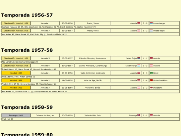Screen dimensions: 181x136
Task: Click the '0 - 1' score cell
Action: [145, 115]
